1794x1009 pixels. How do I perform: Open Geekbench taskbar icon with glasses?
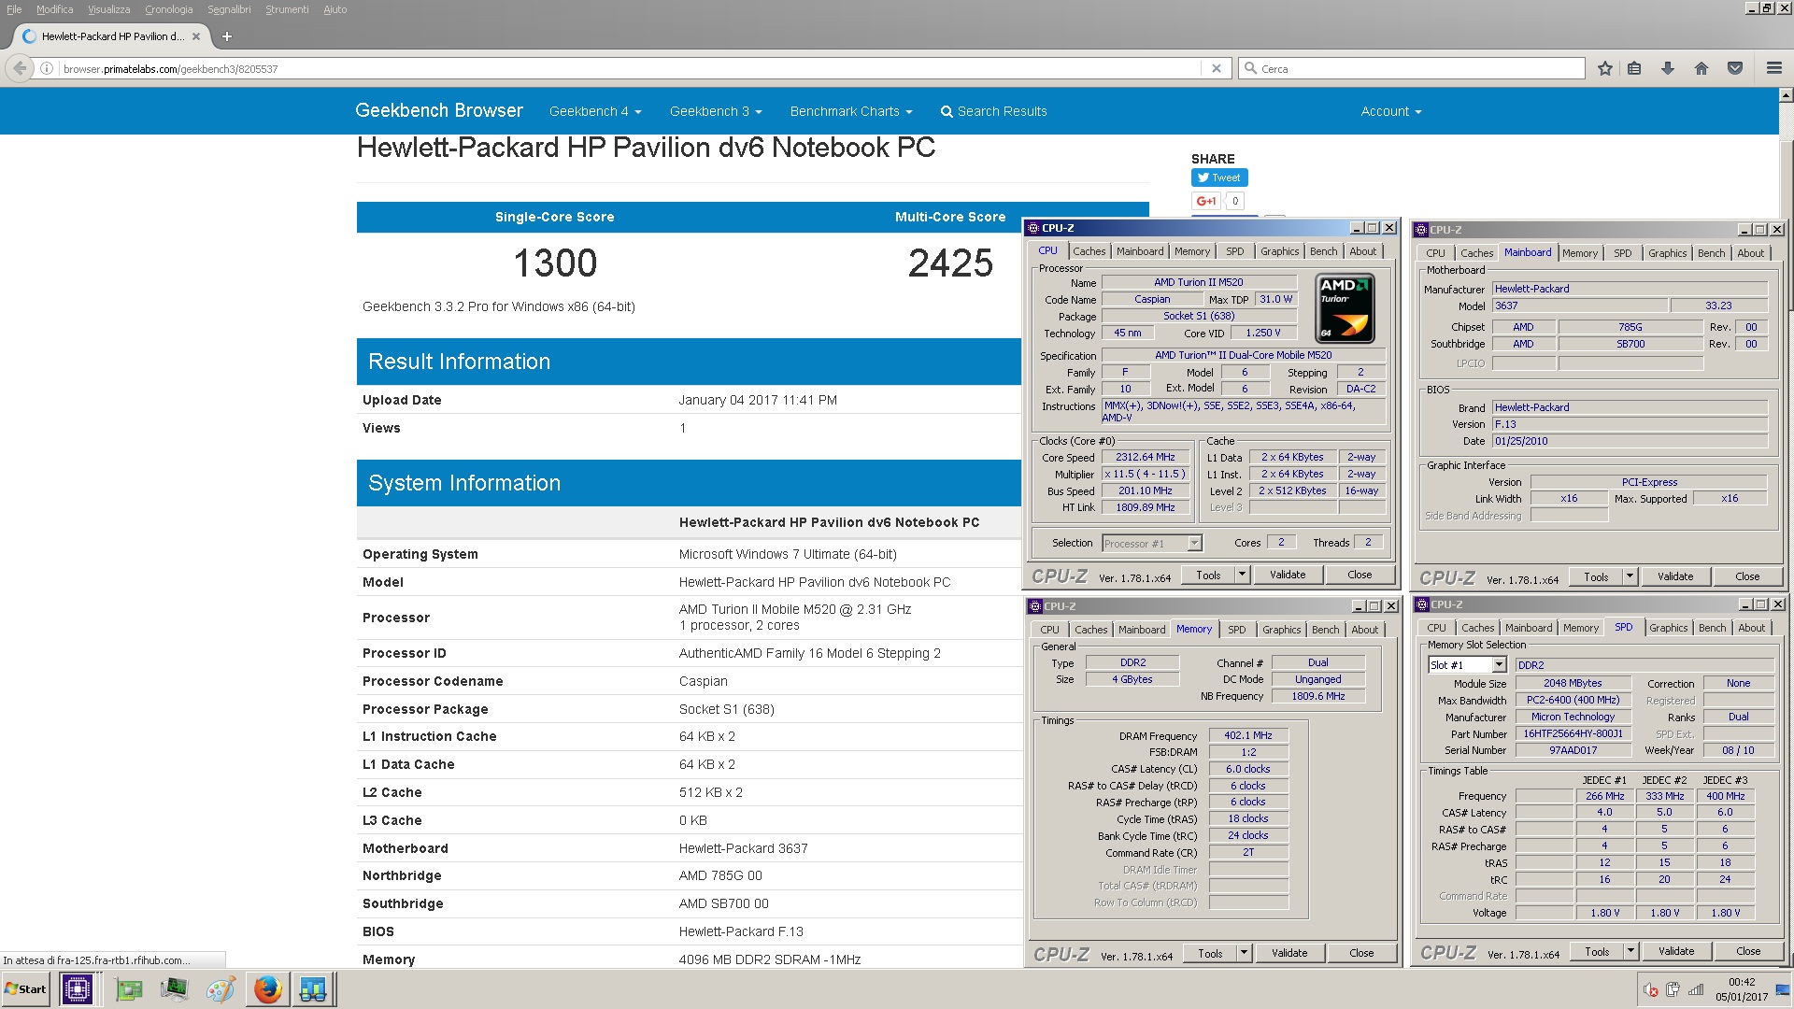(313, 989)
